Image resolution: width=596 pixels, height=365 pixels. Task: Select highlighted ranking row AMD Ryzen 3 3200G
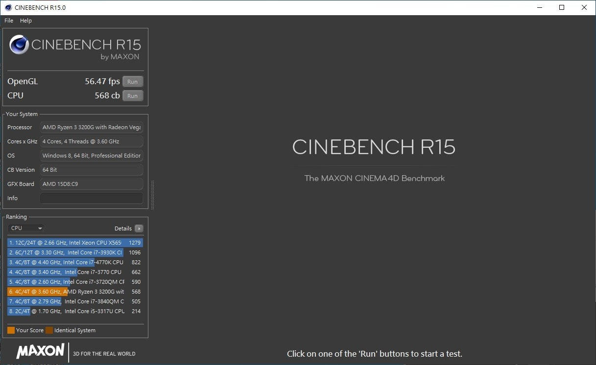pos(75,292)
